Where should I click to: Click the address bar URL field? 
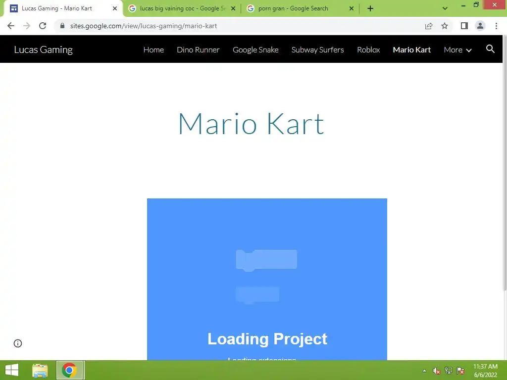(x=239, y=26)
